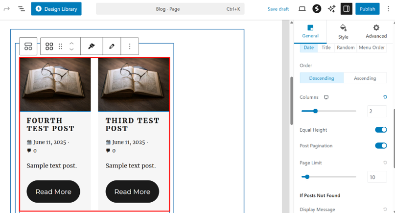The image size is (395, 213).
Task: Click Read More under Third Test Post
Action: 132,191
